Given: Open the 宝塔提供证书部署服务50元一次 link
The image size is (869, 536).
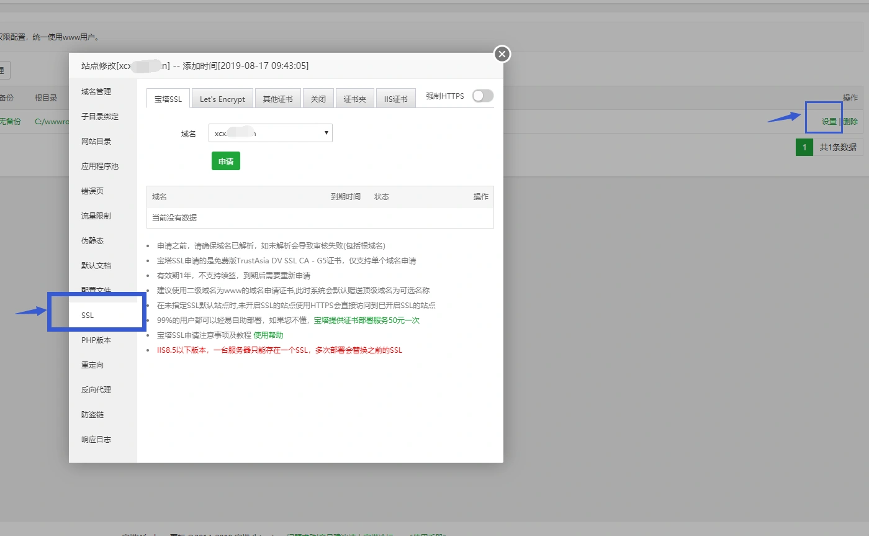Looking at the screenshot, I should (x=366, y=320).
